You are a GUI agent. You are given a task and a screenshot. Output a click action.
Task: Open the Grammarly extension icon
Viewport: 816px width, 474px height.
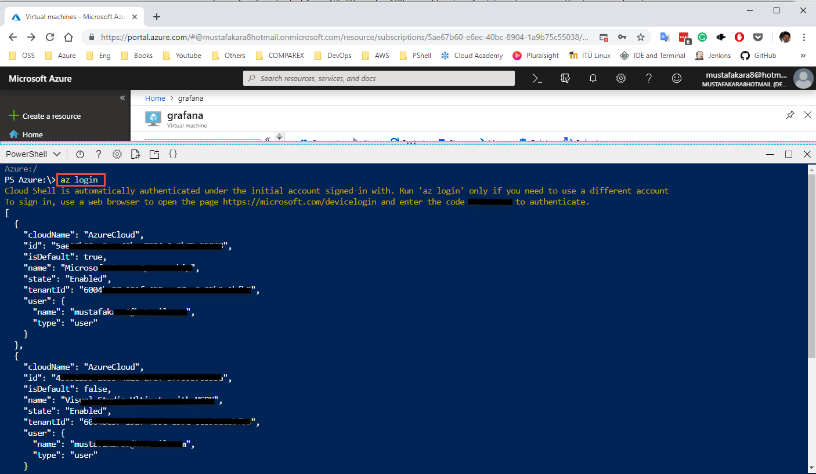tap(702, 37)
